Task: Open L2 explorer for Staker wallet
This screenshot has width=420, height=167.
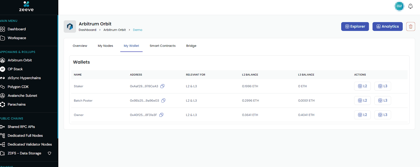Action: (363, 86)
